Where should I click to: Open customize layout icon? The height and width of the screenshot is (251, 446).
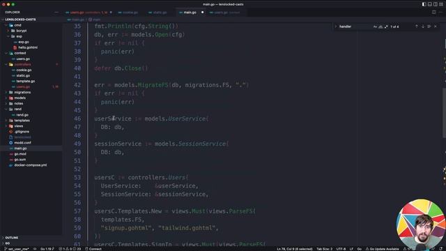441,4
